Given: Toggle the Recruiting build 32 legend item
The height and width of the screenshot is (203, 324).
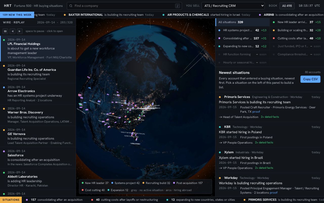Looking at the screenshot, I should tap(156, 183).
